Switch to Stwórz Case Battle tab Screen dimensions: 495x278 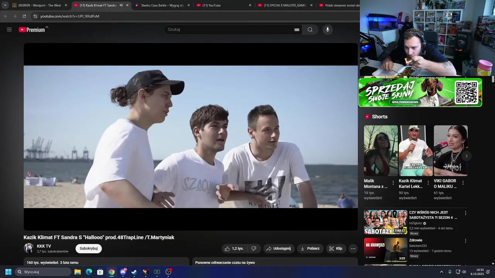click(162, 5)
